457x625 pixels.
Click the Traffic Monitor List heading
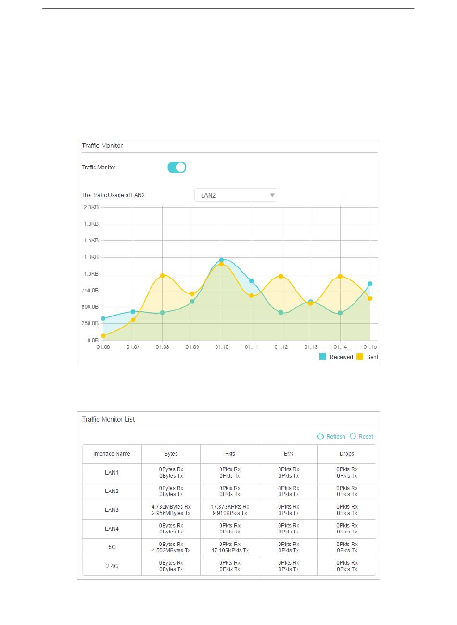pos(108,419)
